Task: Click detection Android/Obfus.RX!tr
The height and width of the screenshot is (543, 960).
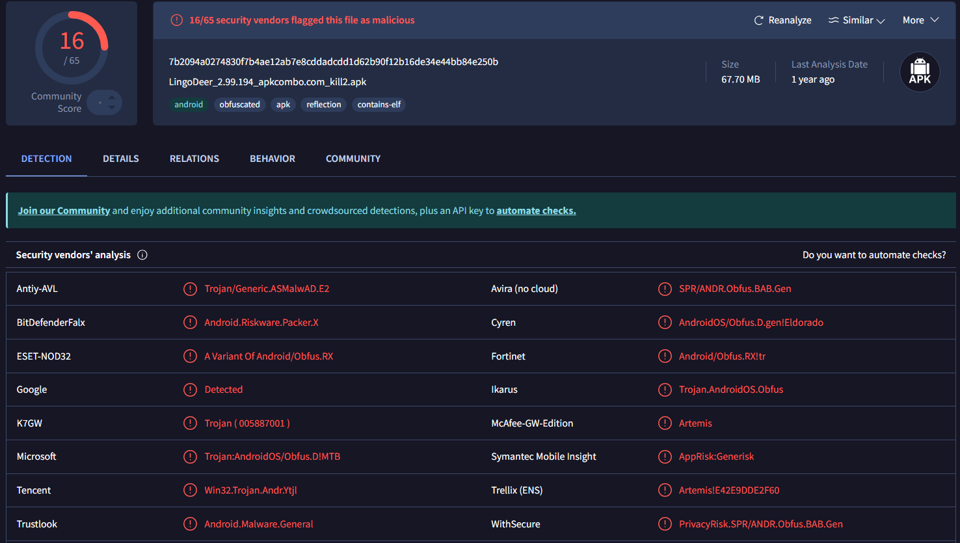Action: 722,356
